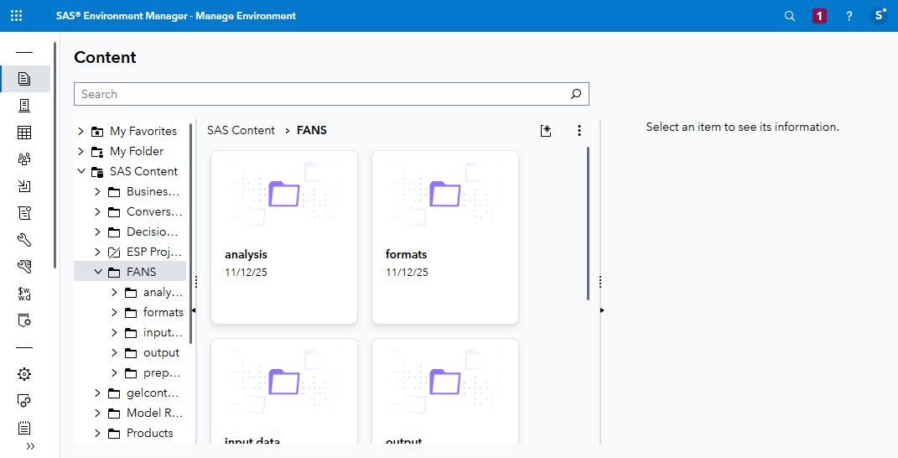Open notifications badge showing 1

pyautogui.click(x=819, y=16)
